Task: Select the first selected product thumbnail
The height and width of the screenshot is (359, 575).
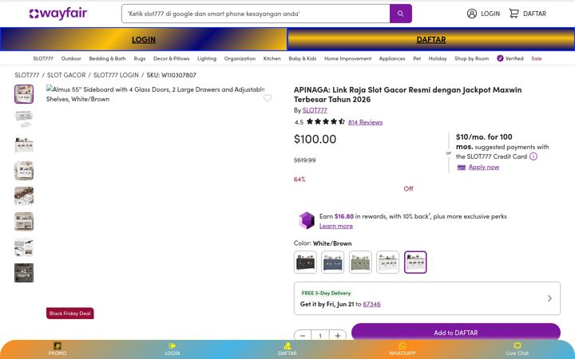Action: tap(24, 94)
